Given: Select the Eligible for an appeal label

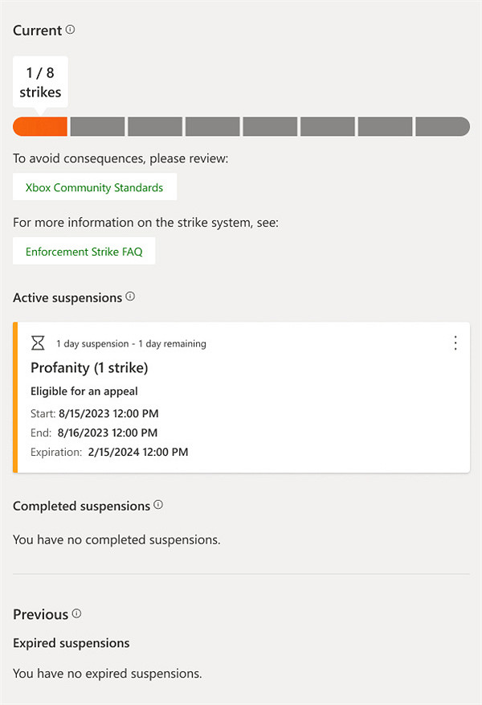Looking at the screenshot, I should pos(84,391).
